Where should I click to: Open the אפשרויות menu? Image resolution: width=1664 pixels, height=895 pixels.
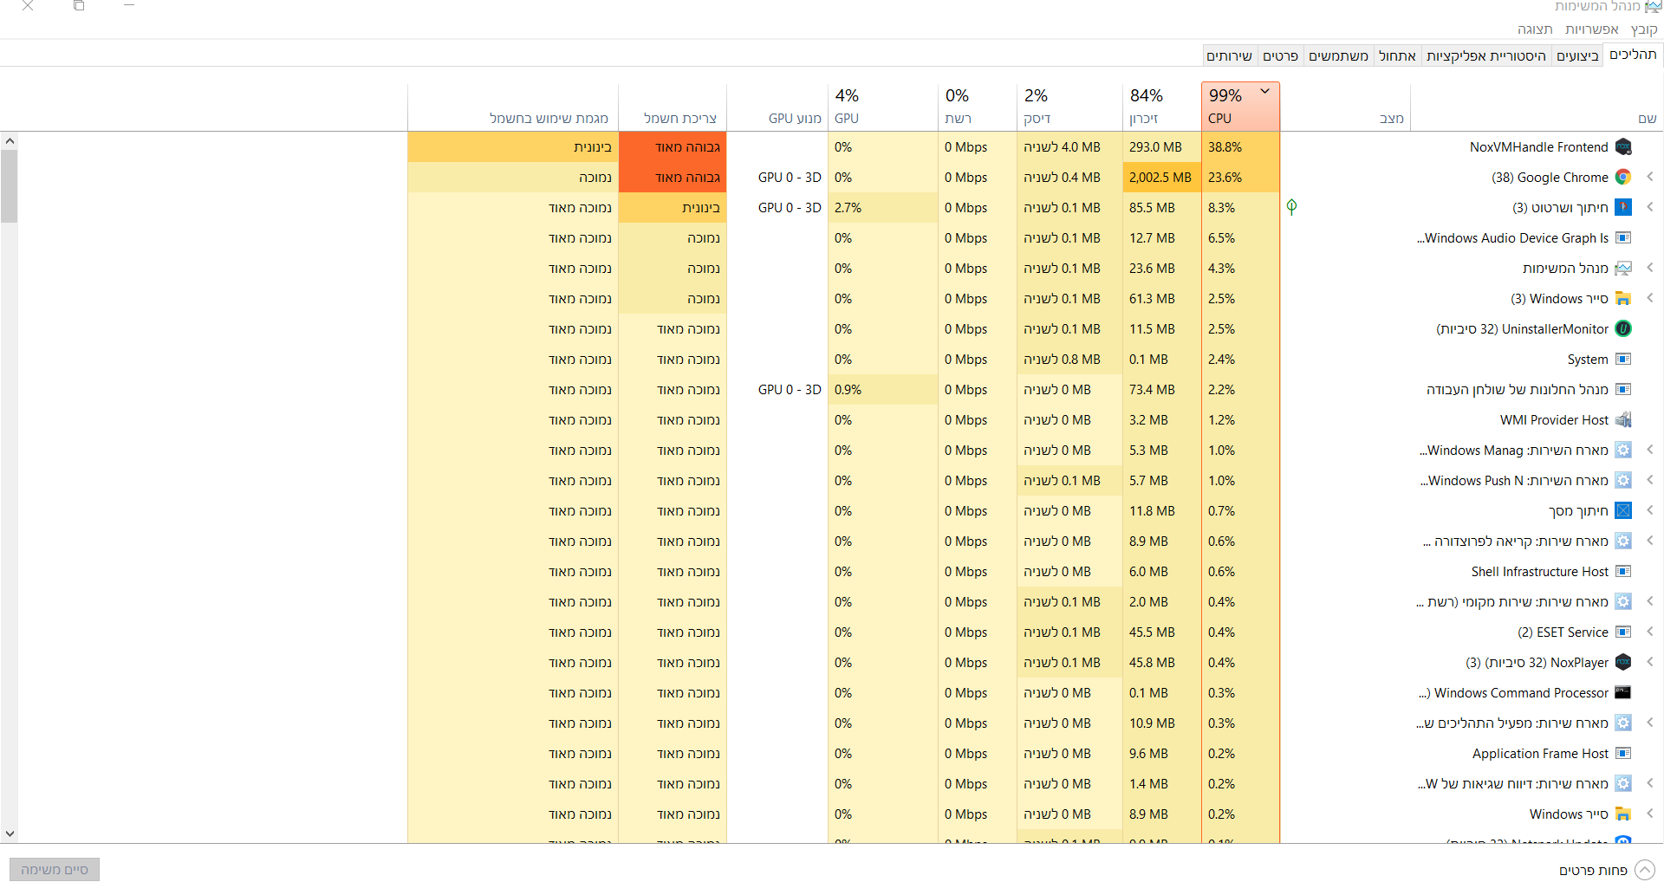1592,29
